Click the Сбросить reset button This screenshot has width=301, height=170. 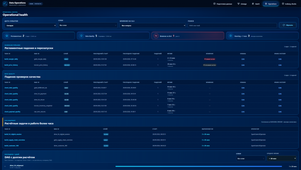click(x=287, y=25)
